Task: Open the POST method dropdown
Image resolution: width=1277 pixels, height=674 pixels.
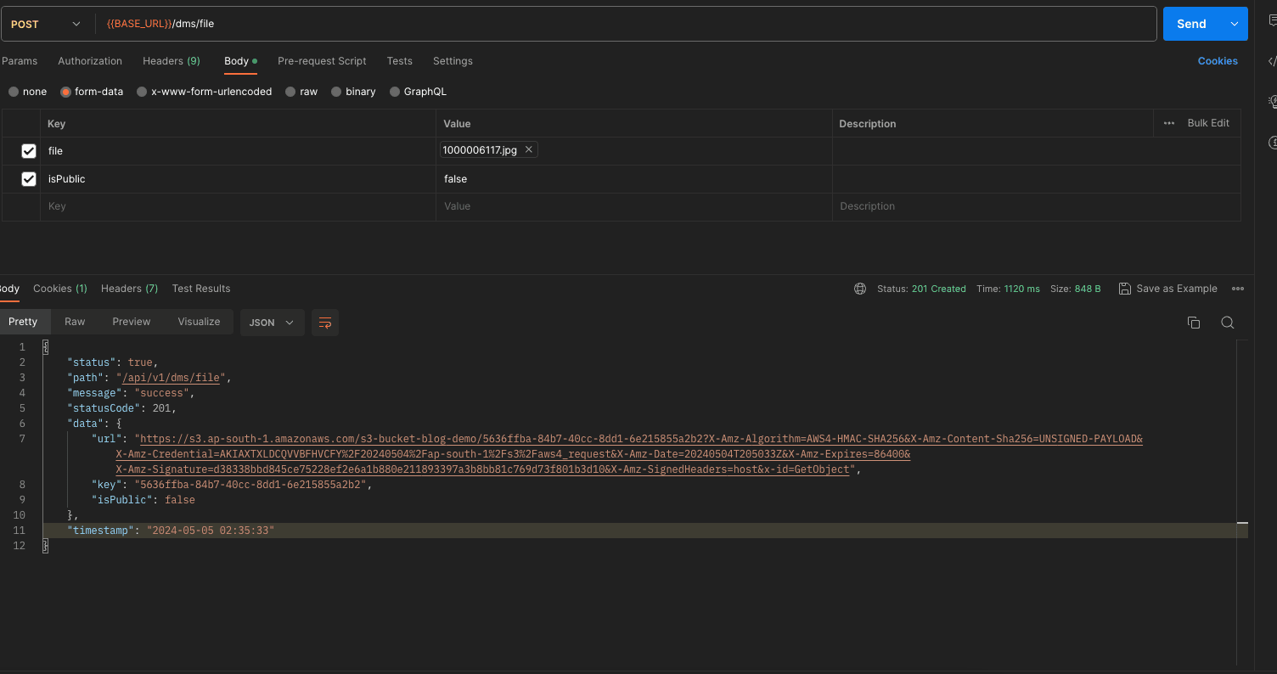Action: coord(47,25)
